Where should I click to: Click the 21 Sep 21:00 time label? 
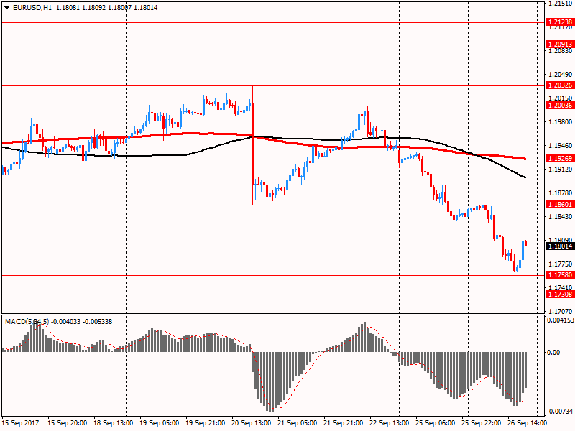point(344,423)
